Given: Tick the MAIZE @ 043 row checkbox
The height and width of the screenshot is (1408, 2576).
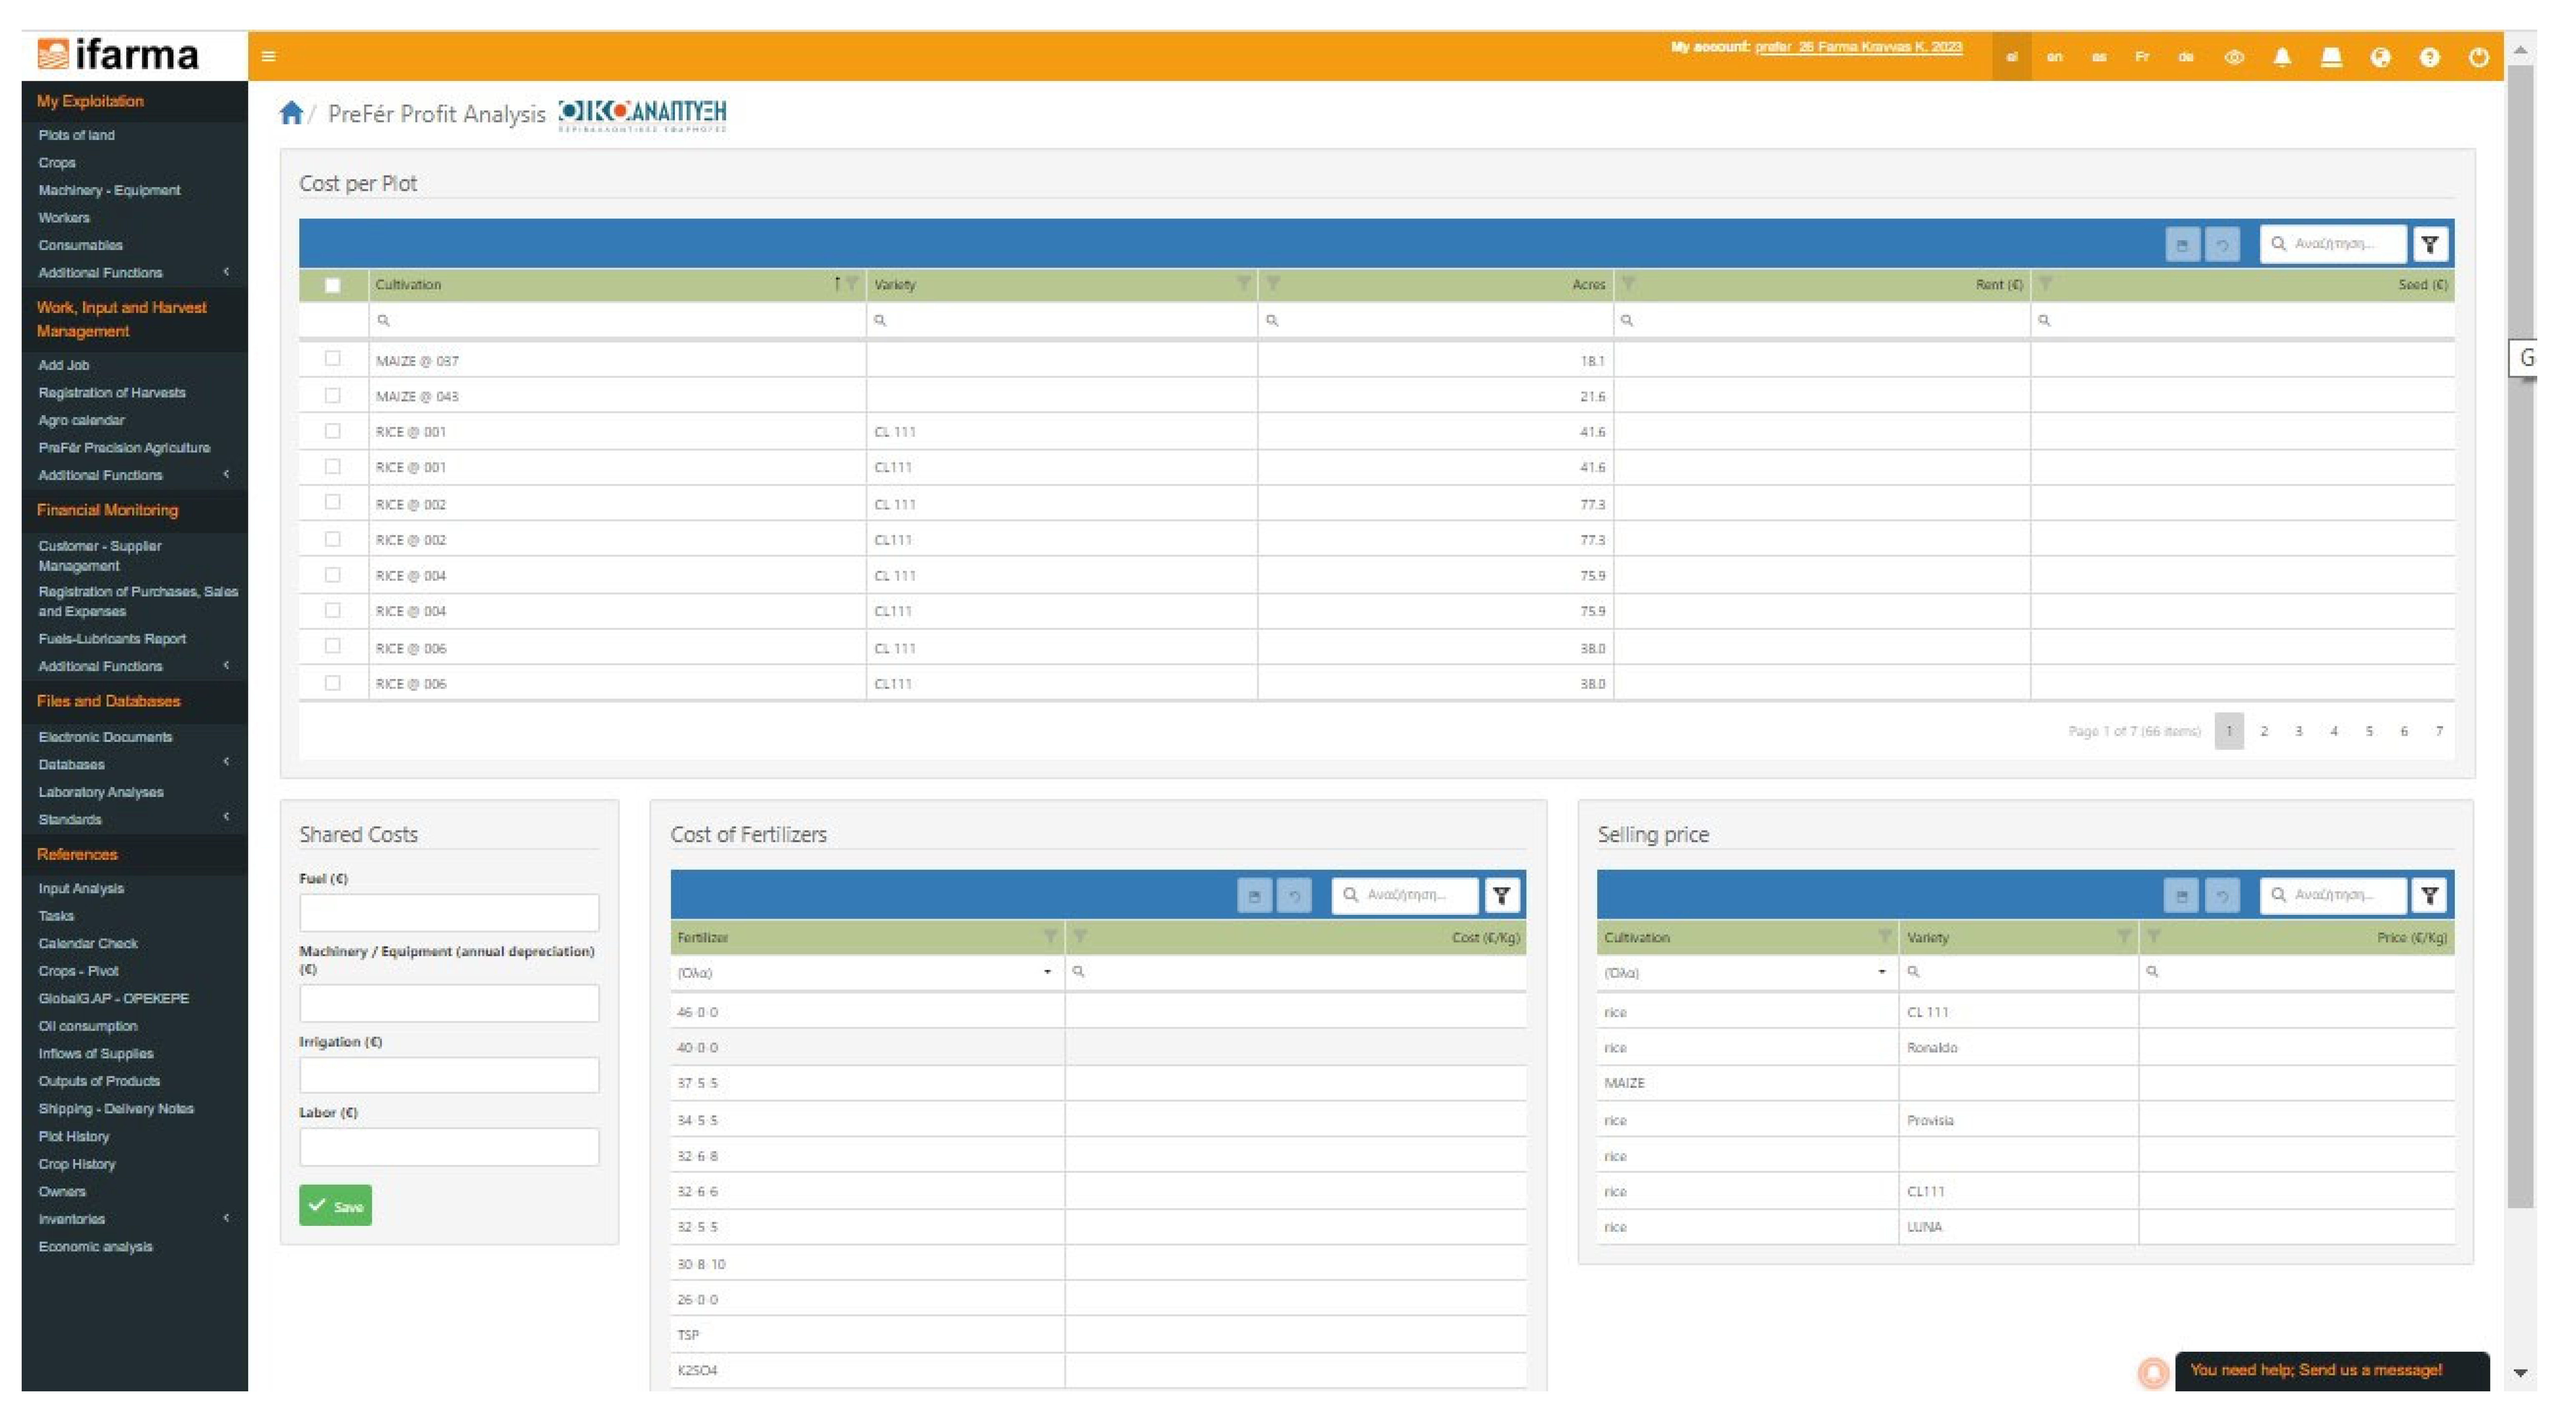Looking at the screenshot, I should pos(333,395).
